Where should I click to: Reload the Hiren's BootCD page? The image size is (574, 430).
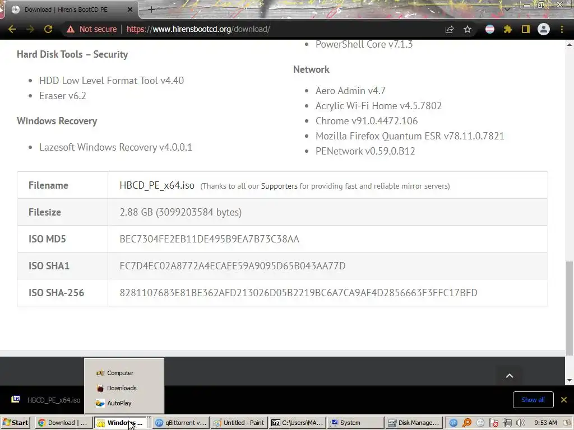tap(48, 29)
